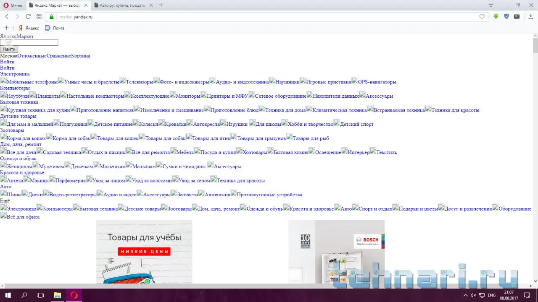Select the Парфюмерия category
538x302 pixels.
pyautogui.click(x=71, y=181)
